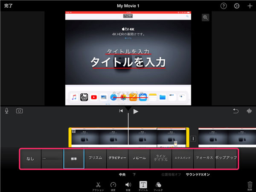Open the フィルタ circles tool
The height and width of the screenshot is (192, 256).
point(158,186)
